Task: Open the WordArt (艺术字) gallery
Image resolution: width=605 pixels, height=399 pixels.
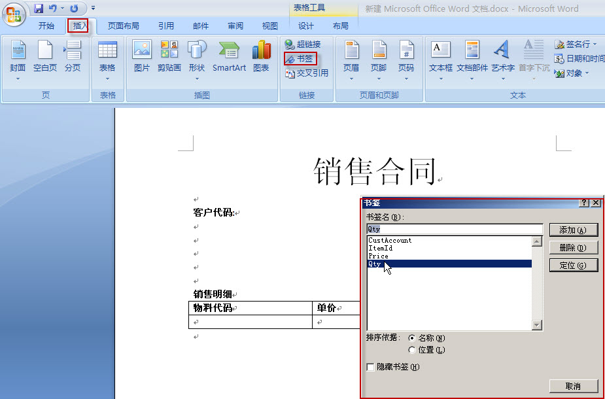Action: click(503, 56)
